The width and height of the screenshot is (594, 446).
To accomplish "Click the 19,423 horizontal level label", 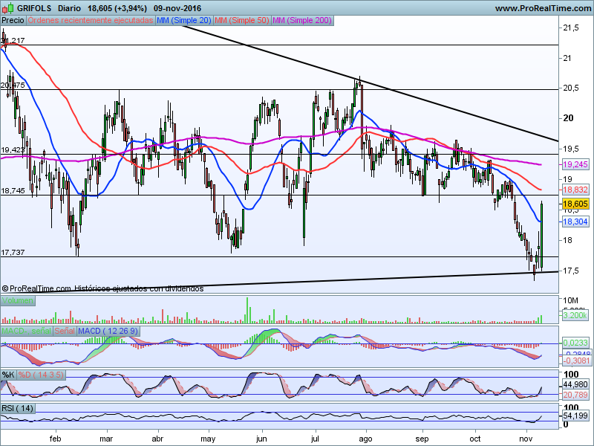I will pyautogui.click(x=13, y=150).
